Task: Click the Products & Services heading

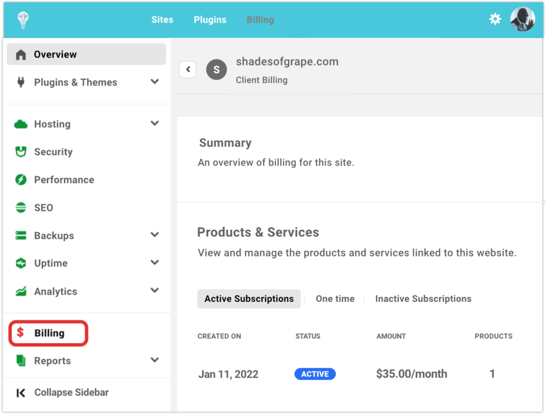Action: click(x=258, y=232)
